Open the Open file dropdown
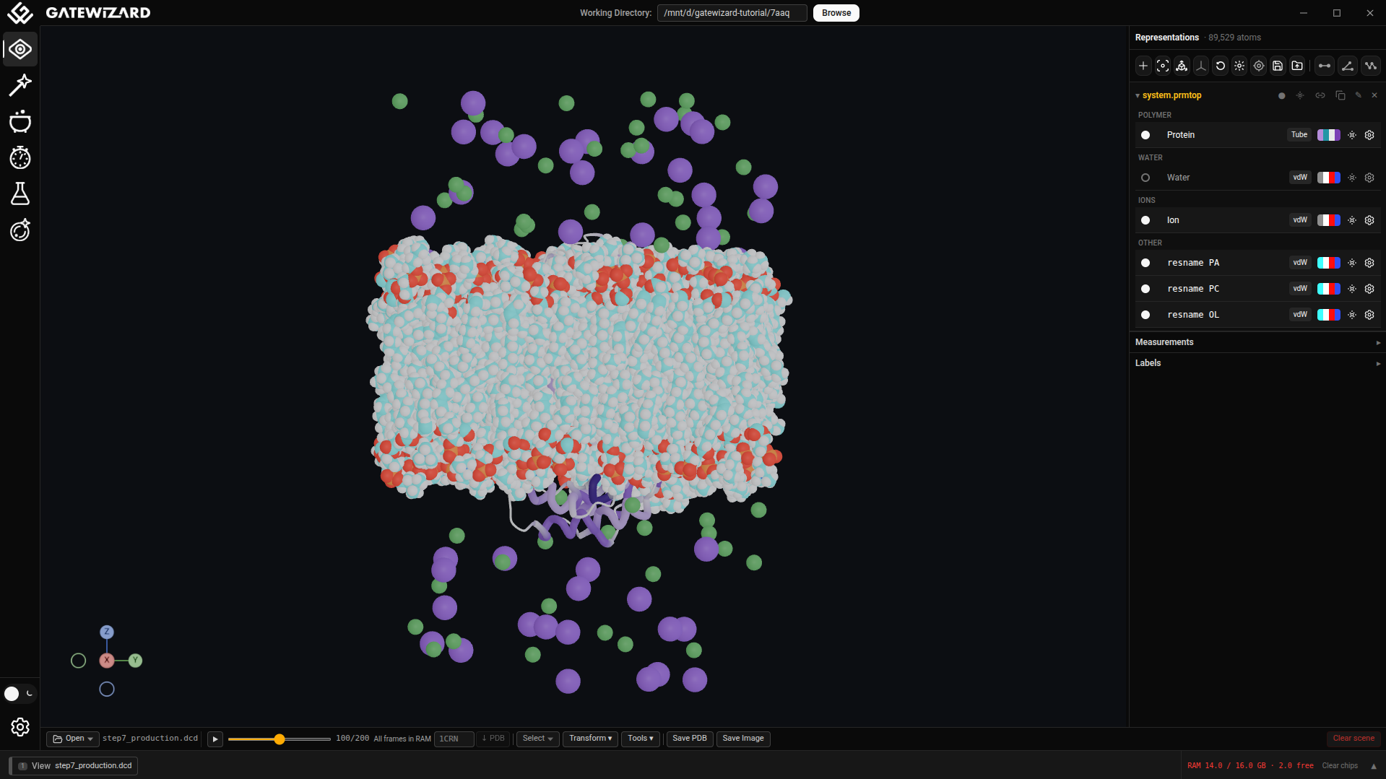The image size is (1386, 779). pyautogui.click(x=72, y=739)
